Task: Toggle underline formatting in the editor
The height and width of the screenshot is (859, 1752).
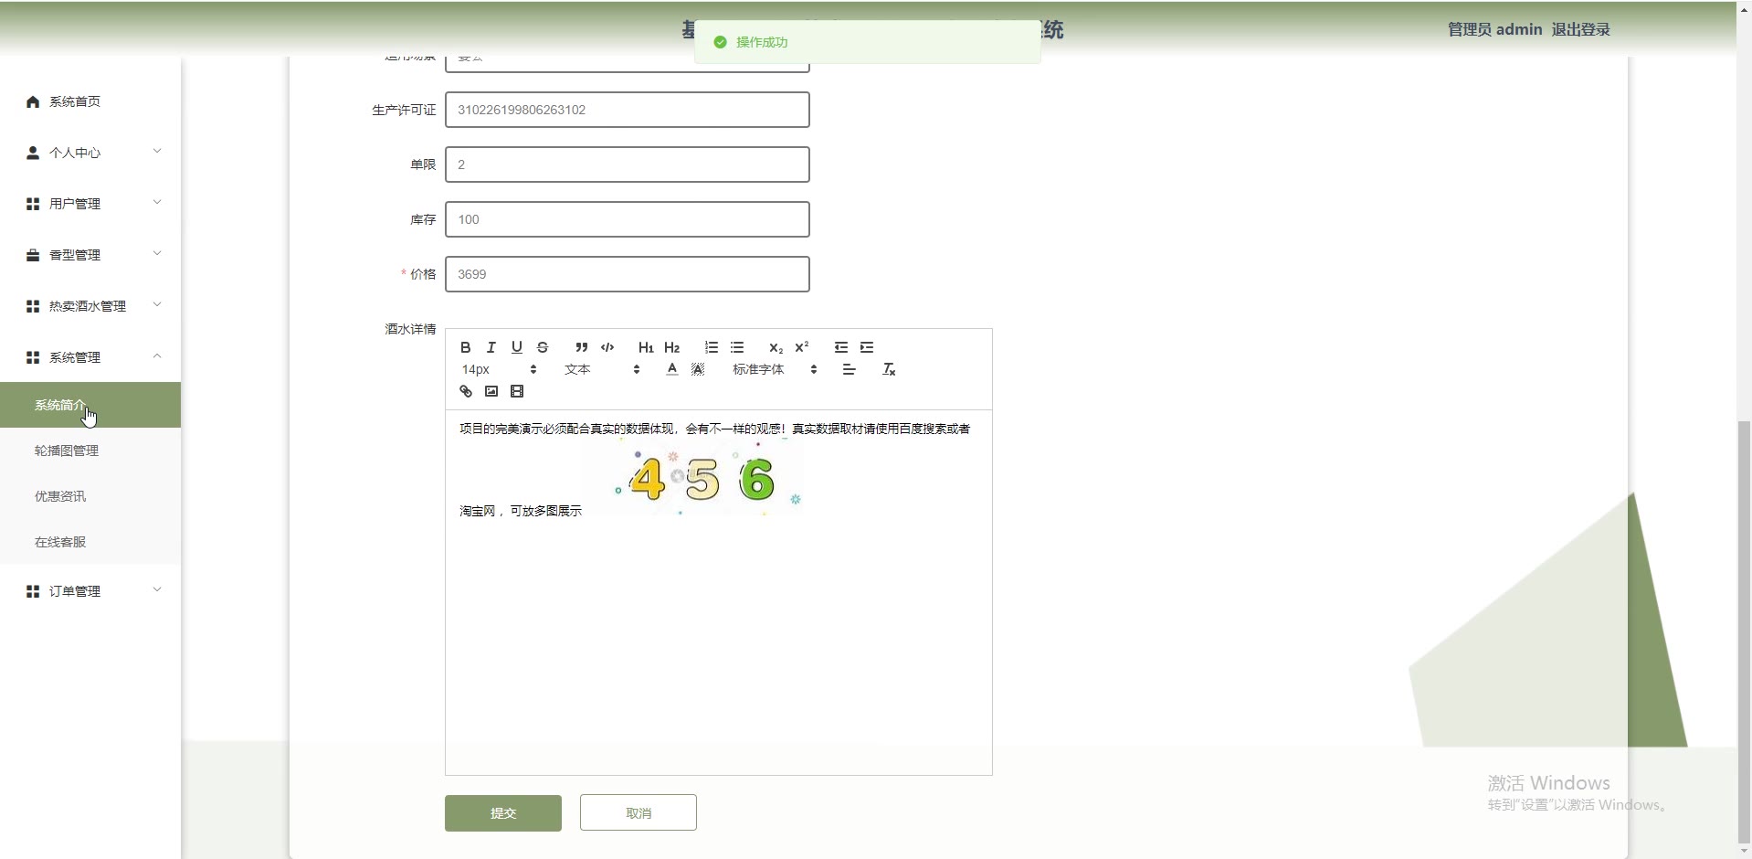Action: pyautogui.click(x=517, y=347)
